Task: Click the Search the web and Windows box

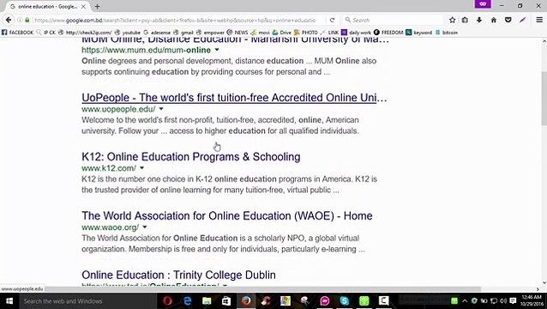Action: 87,300
